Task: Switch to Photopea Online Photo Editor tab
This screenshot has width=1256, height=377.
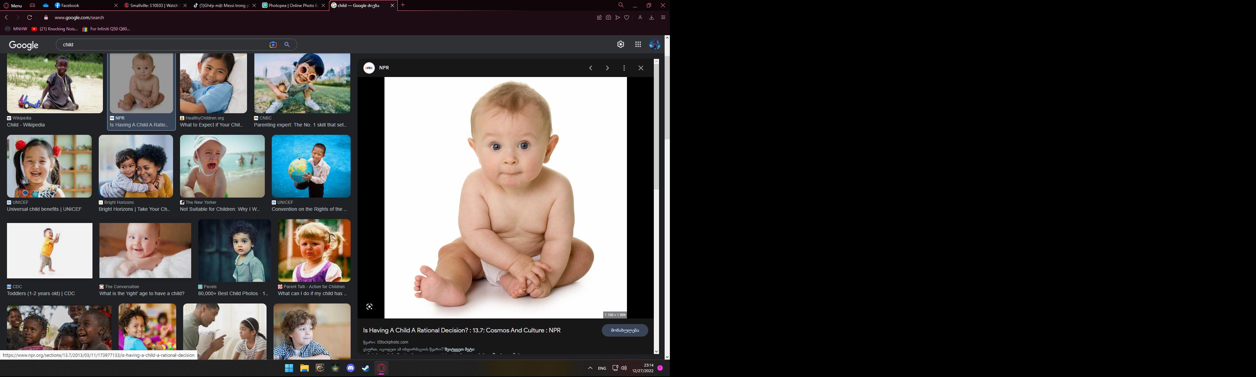Action: (290, 6)
